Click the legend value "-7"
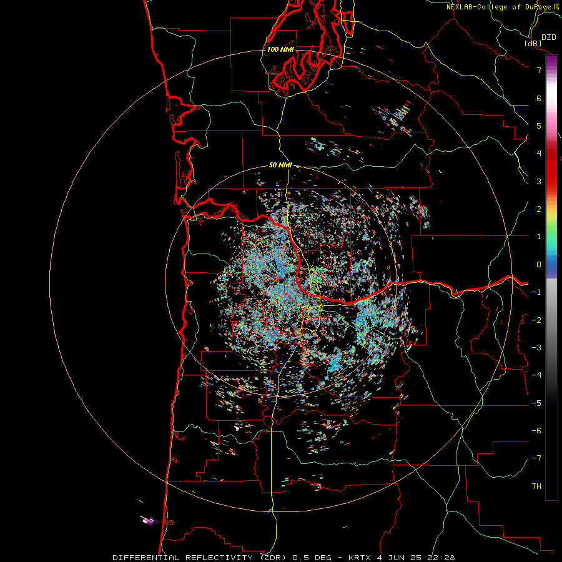562x562 pixels. (x=536, y=458)
